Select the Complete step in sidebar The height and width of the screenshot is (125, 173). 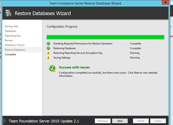point(10,54)
